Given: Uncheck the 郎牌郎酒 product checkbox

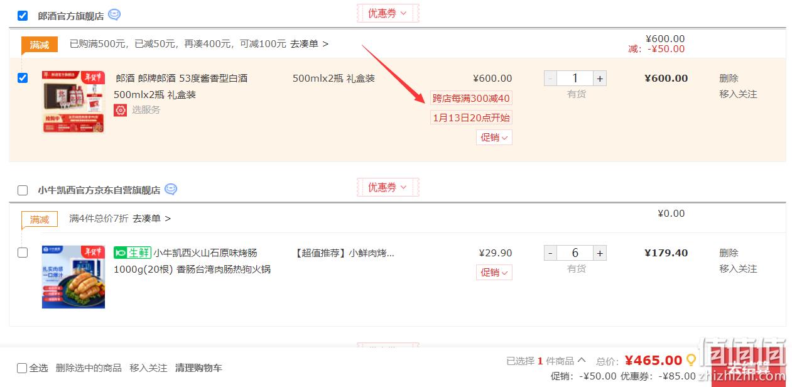Looking at the screenshot, I should pyautogui.click(x=23, y=78).
